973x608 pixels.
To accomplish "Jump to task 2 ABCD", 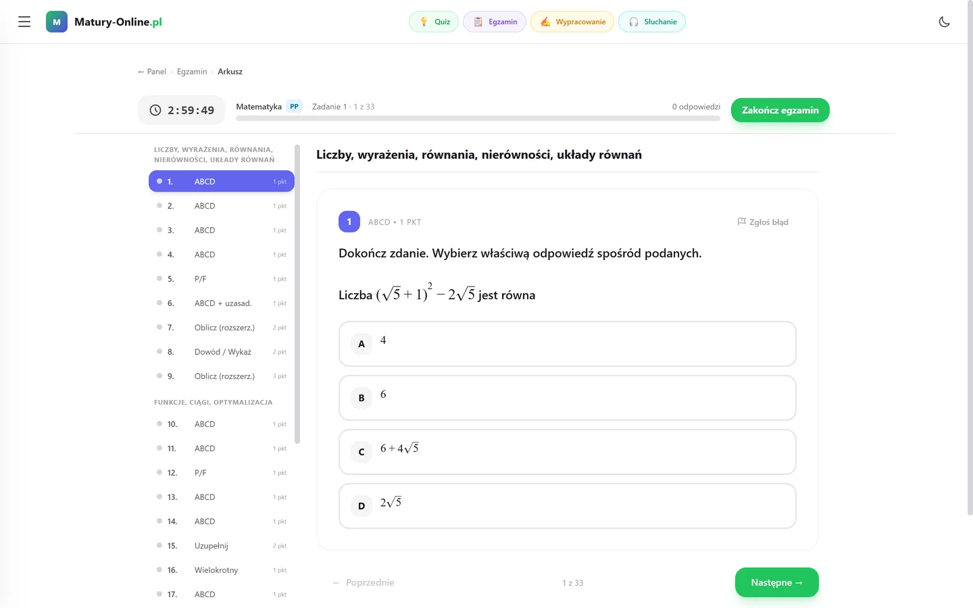I will coord(222,206).
